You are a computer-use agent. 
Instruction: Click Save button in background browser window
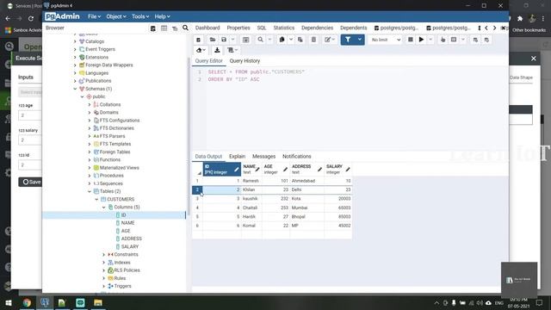30,182
